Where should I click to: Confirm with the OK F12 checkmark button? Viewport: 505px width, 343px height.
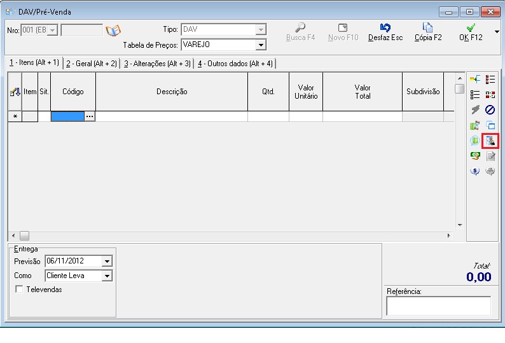[471, 32]
